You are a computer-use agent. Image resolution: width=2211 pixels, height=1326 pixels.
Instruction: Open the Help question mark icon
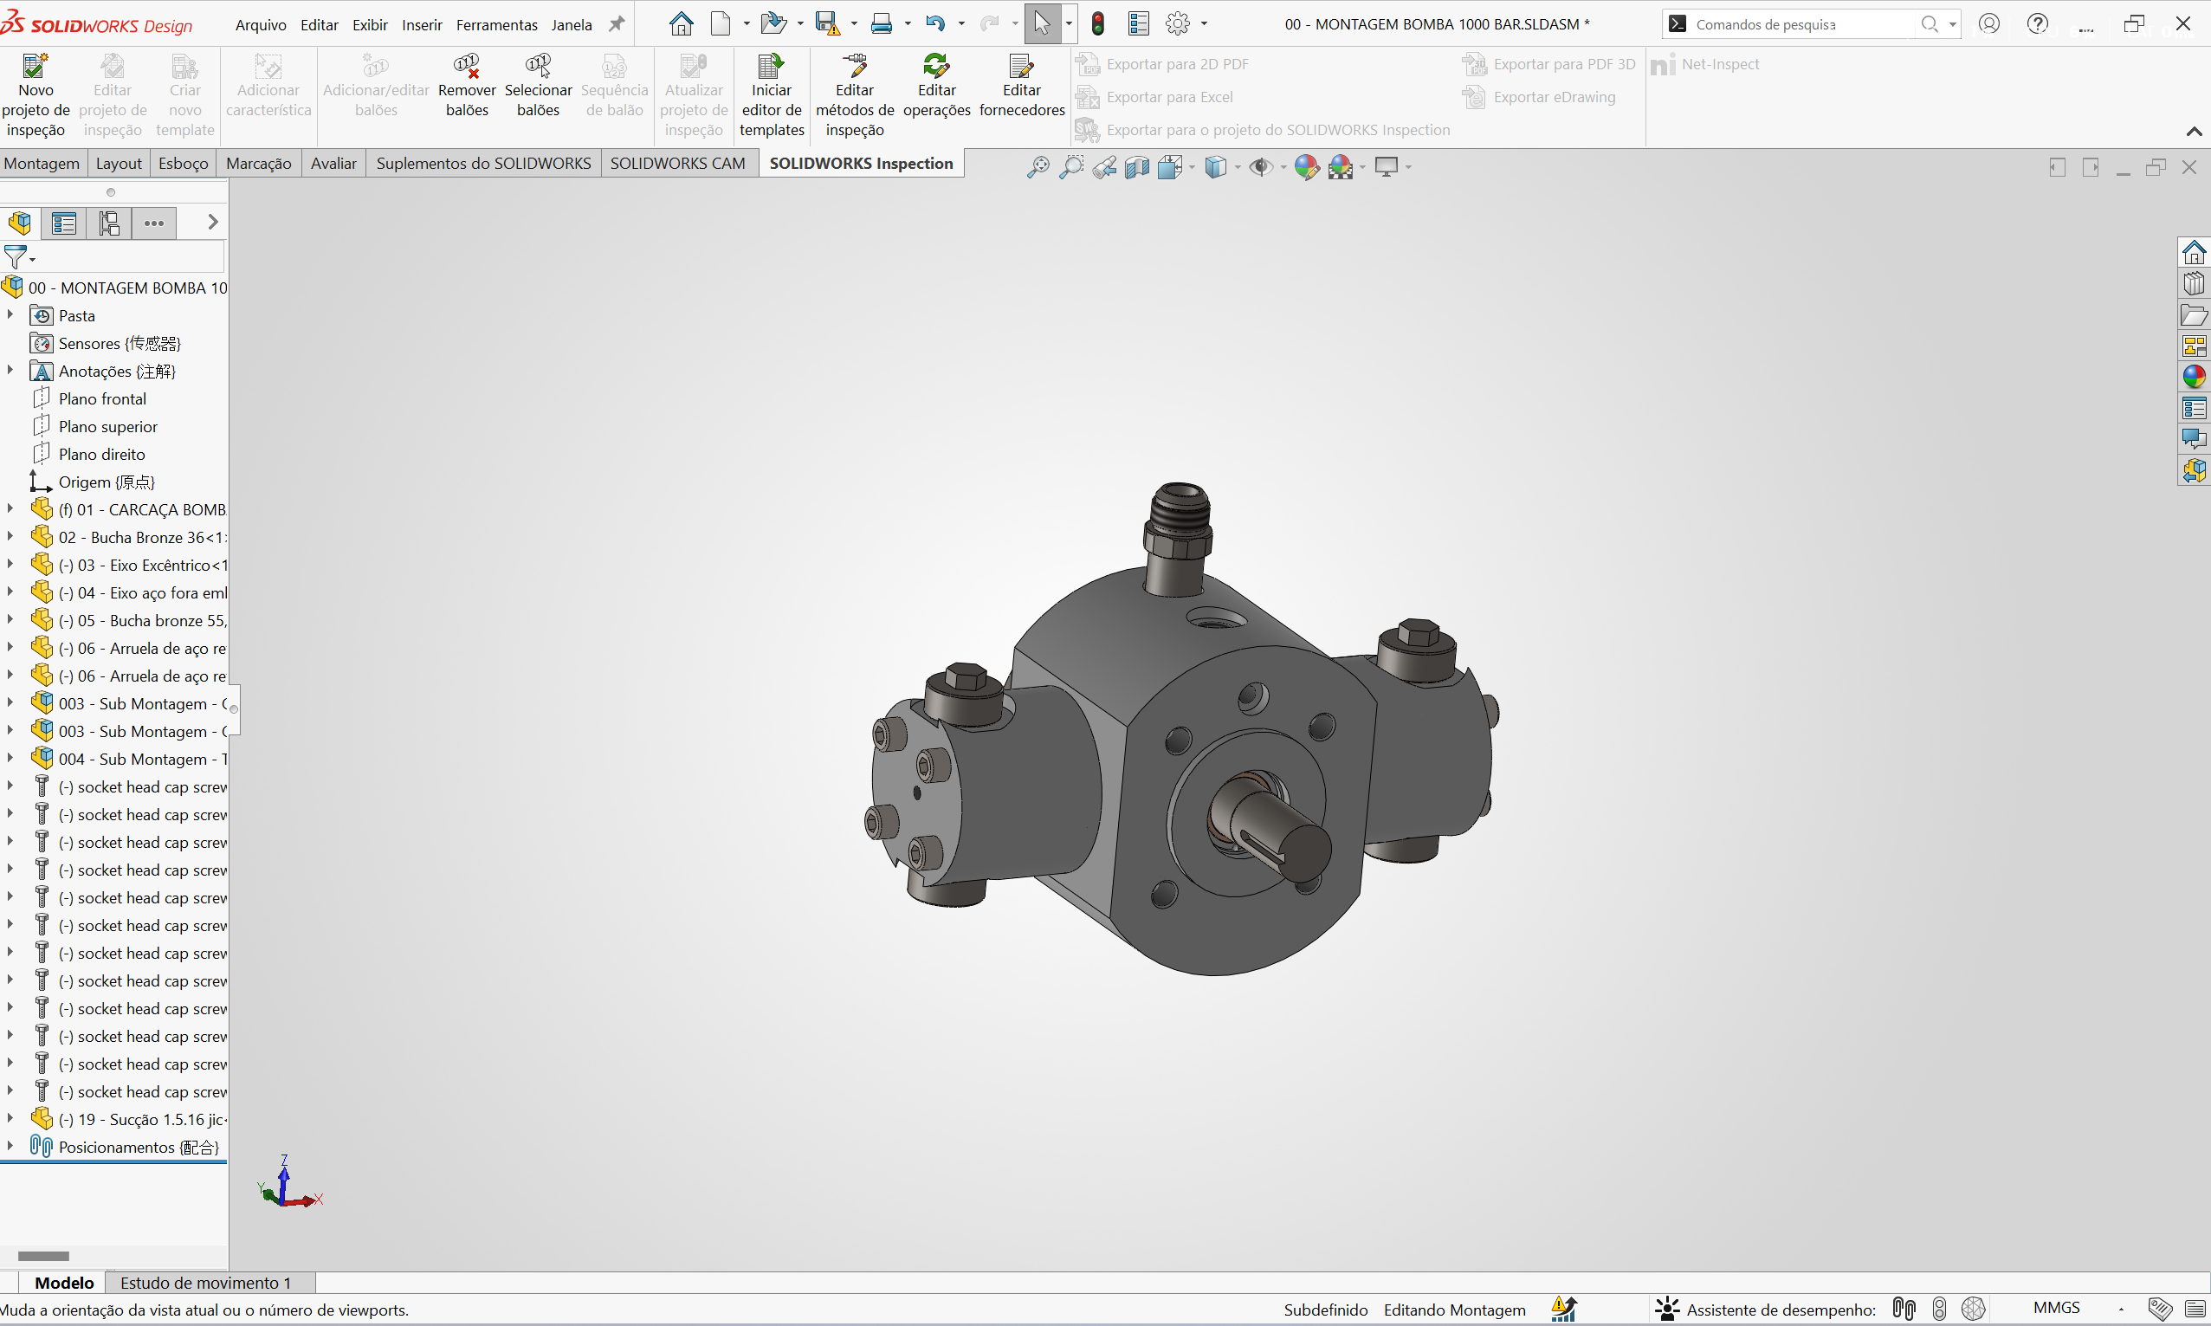point(2037,24)
